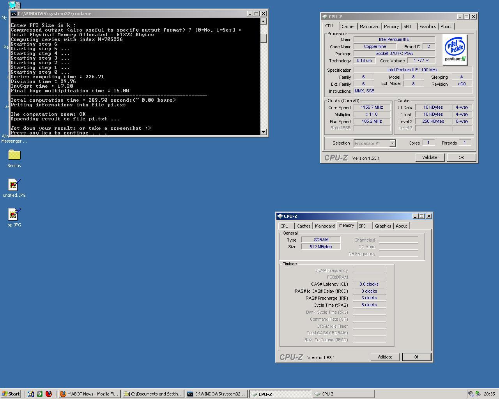This screenshot has height=399, width=499.
Task: Open Mainboard tab in lower CPU-Z window
Action: point(324,226)
